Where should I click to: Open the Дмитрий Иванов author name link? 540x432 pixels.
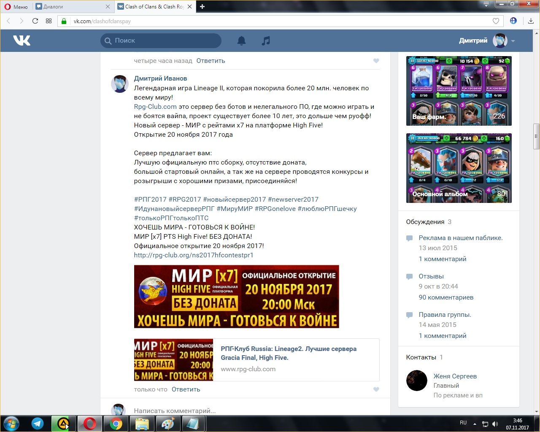tap(160, 78)
